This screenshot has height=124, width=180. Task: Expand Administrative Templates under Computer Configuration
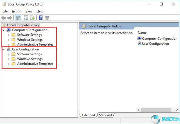pyautogui.click(x=8, y=44)
